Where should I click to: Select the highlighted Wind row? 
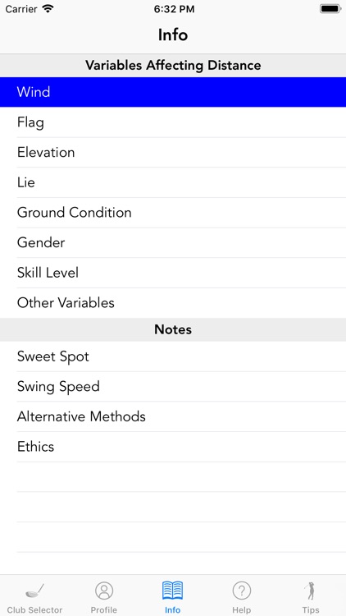pos(173,92)
